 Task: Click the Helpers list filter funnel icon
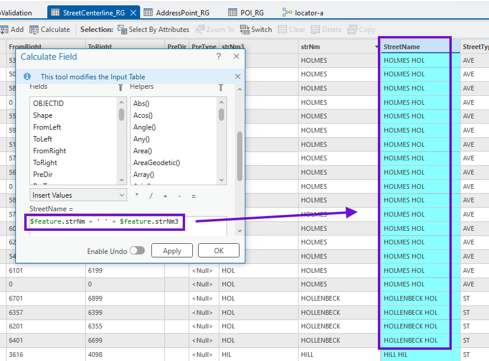(221, 87)
